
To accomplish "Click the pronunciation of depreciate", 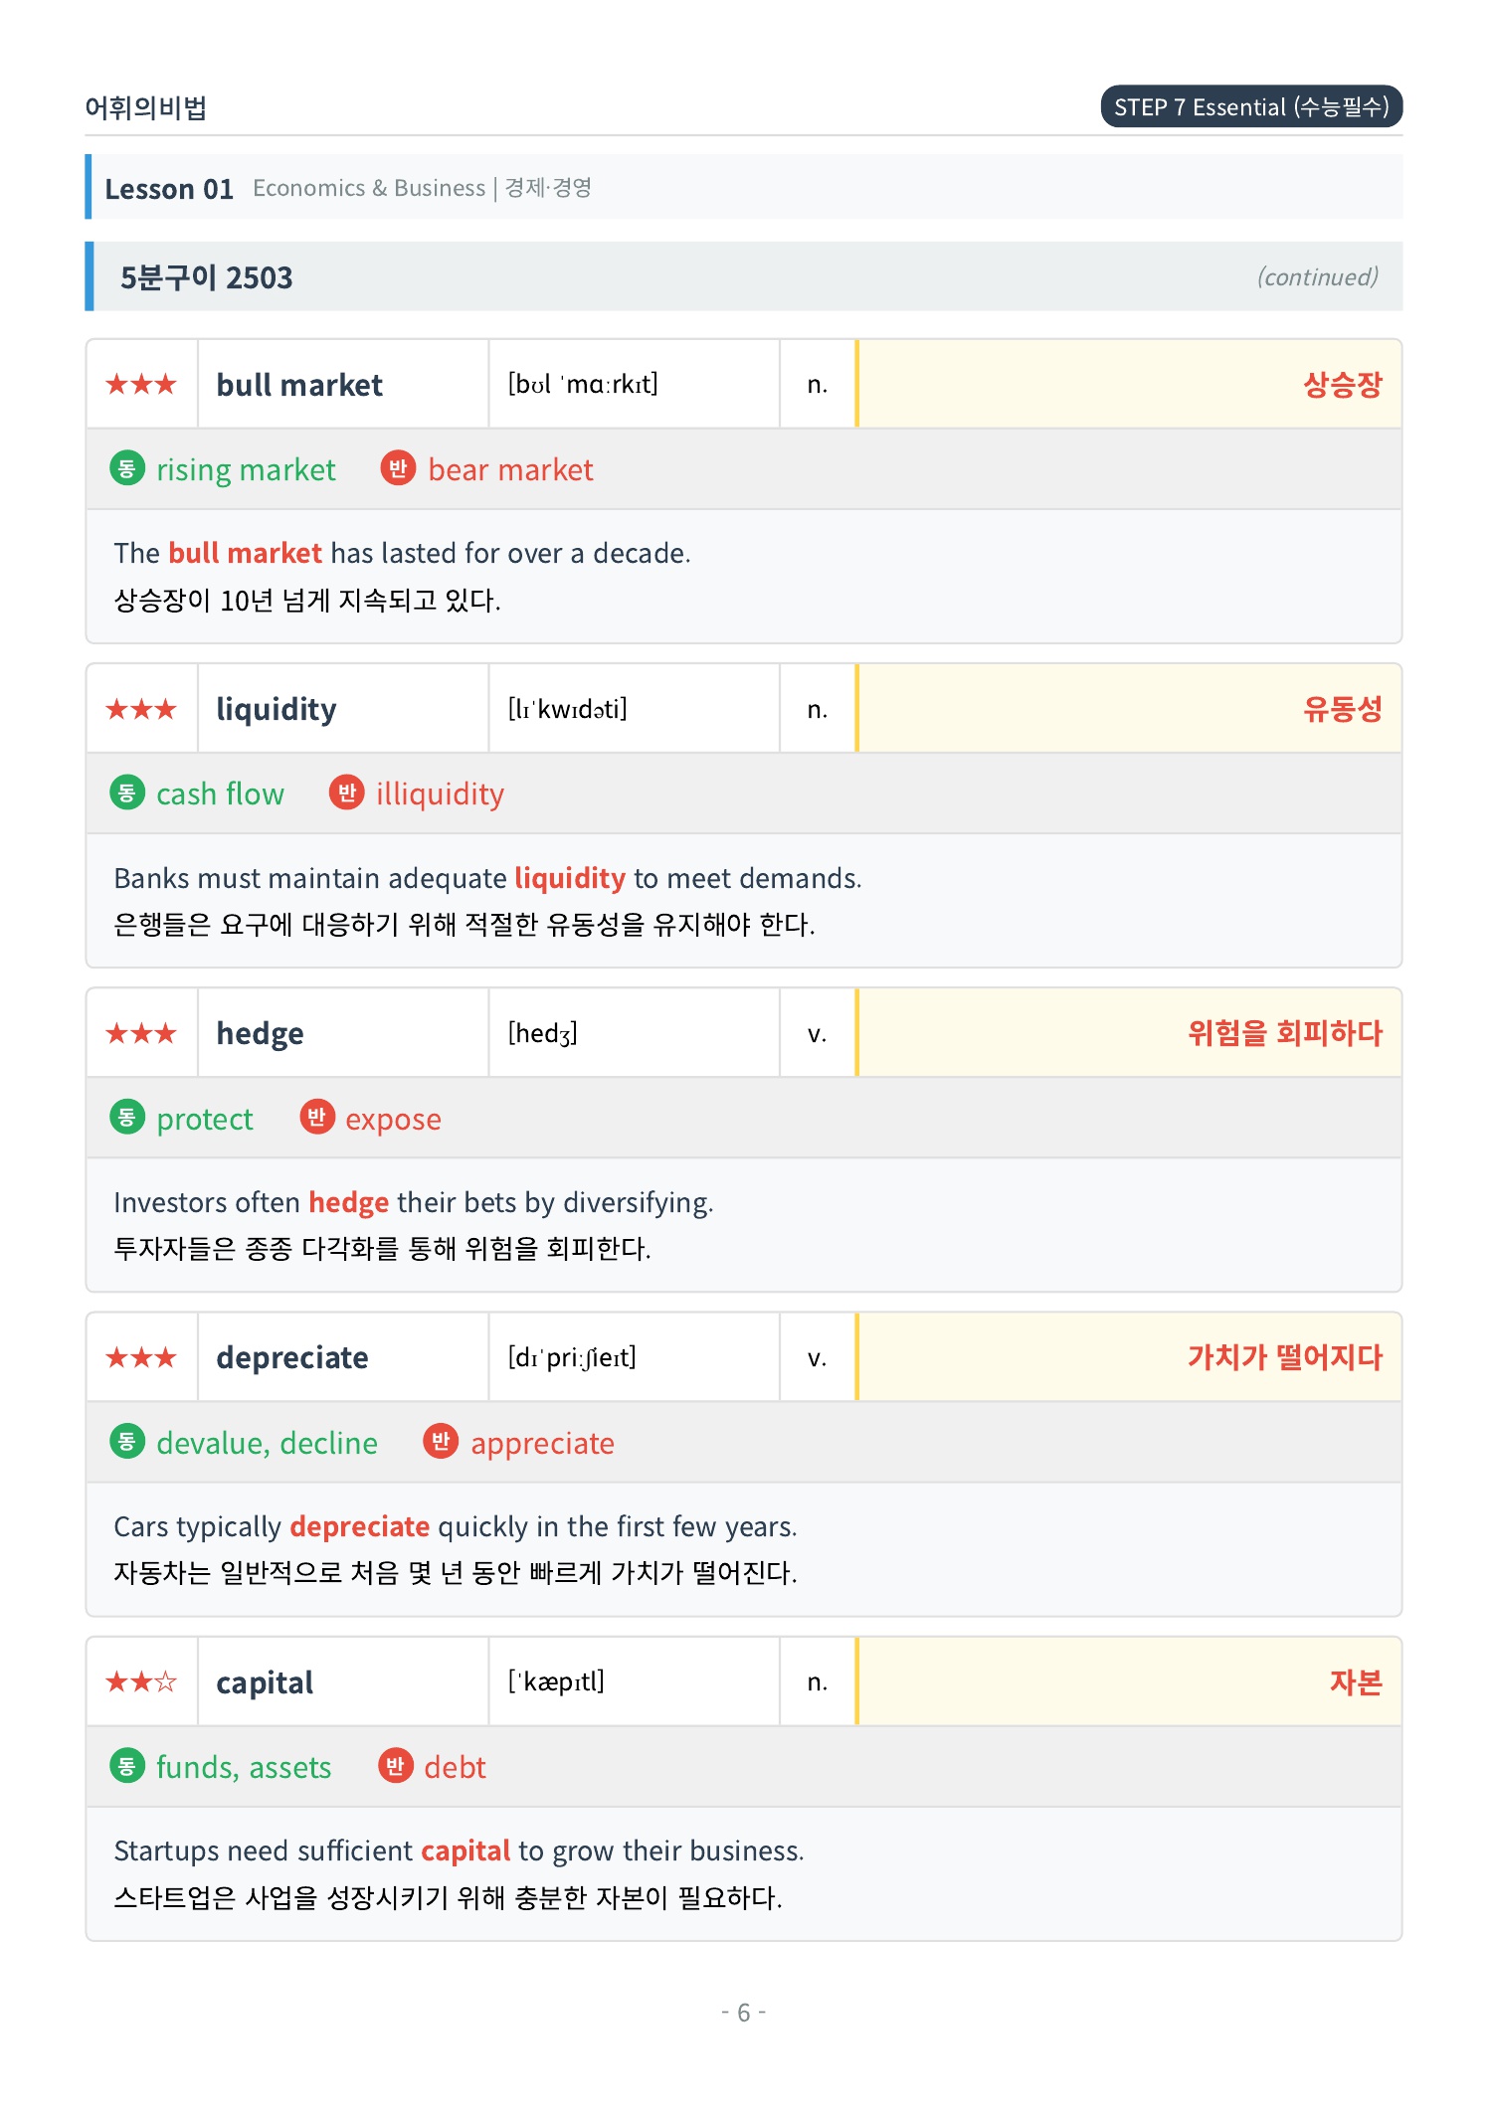I will [572, 1357].
